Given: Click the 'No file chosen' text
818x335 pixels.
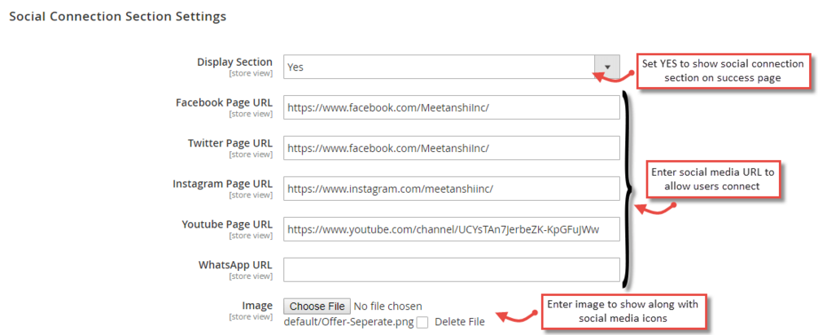Looking at the screenshot, I should pos(388,306).
